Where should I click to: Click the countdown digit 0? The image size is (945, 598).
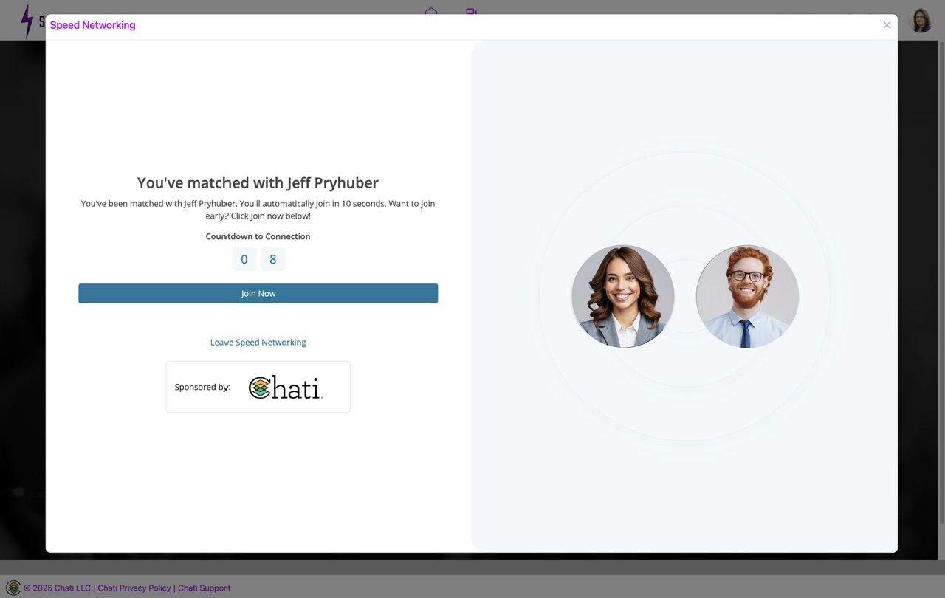tap(244, 259)
